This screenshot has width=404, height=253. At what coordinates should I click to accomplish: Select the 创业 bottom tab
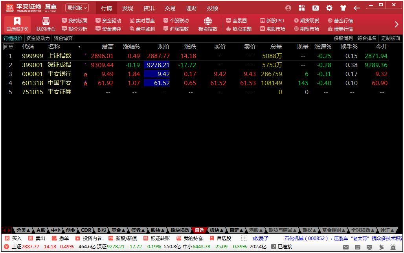(x=71, y=230)
